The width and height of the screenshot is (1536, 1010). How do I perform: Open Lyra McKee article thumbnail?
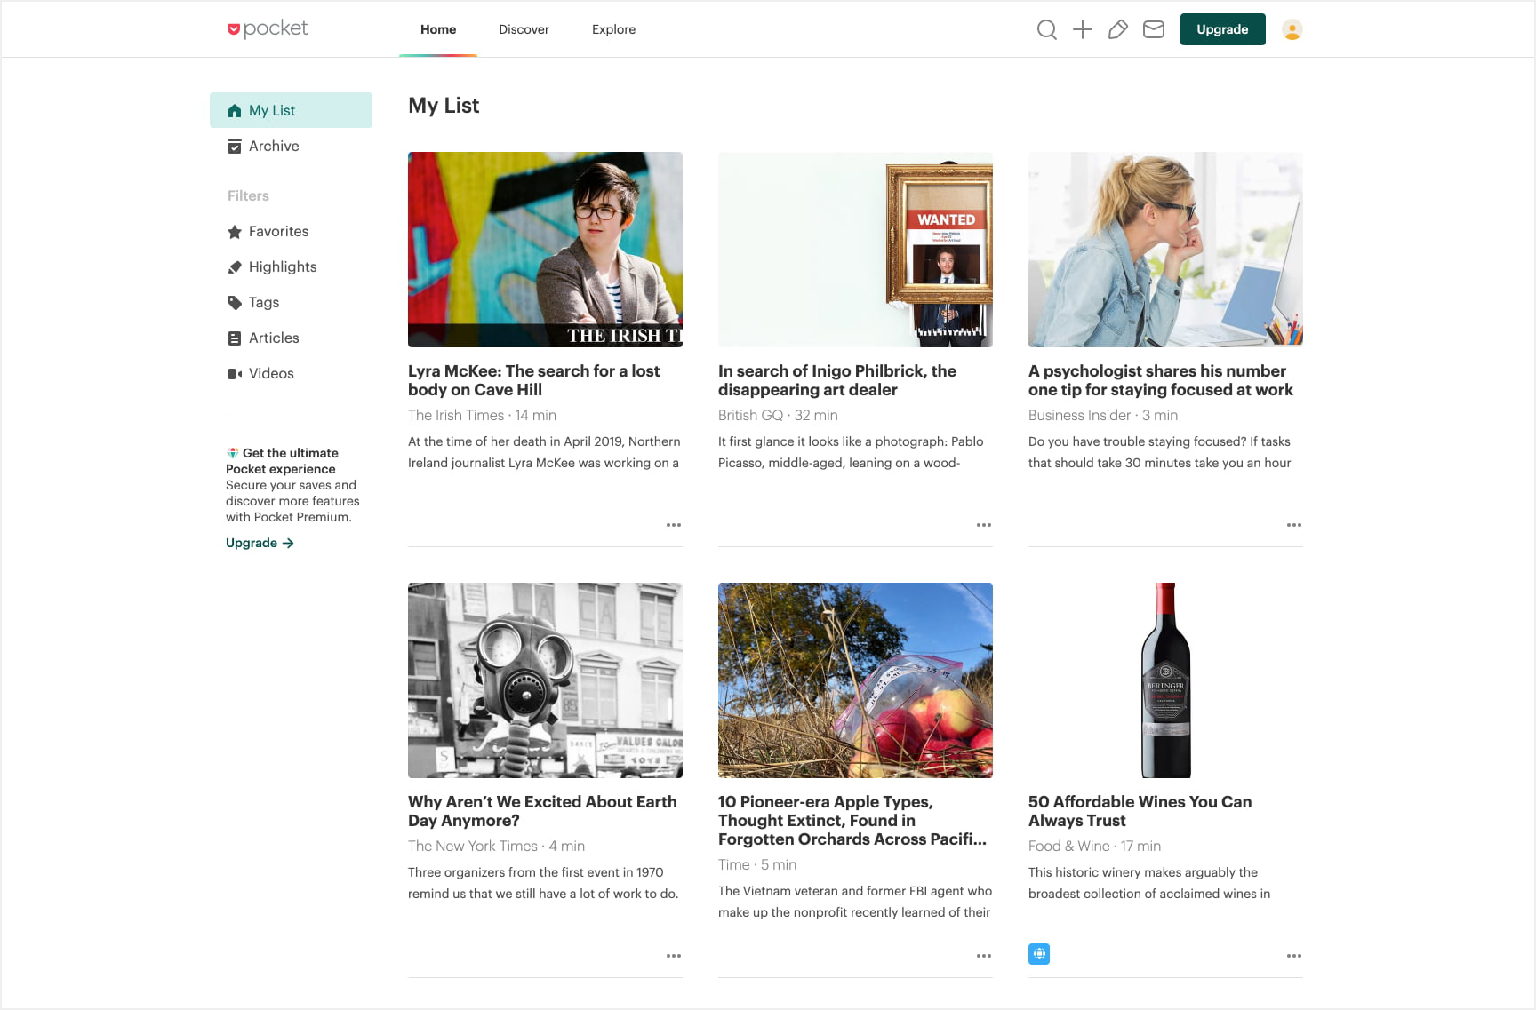(545, 250)
